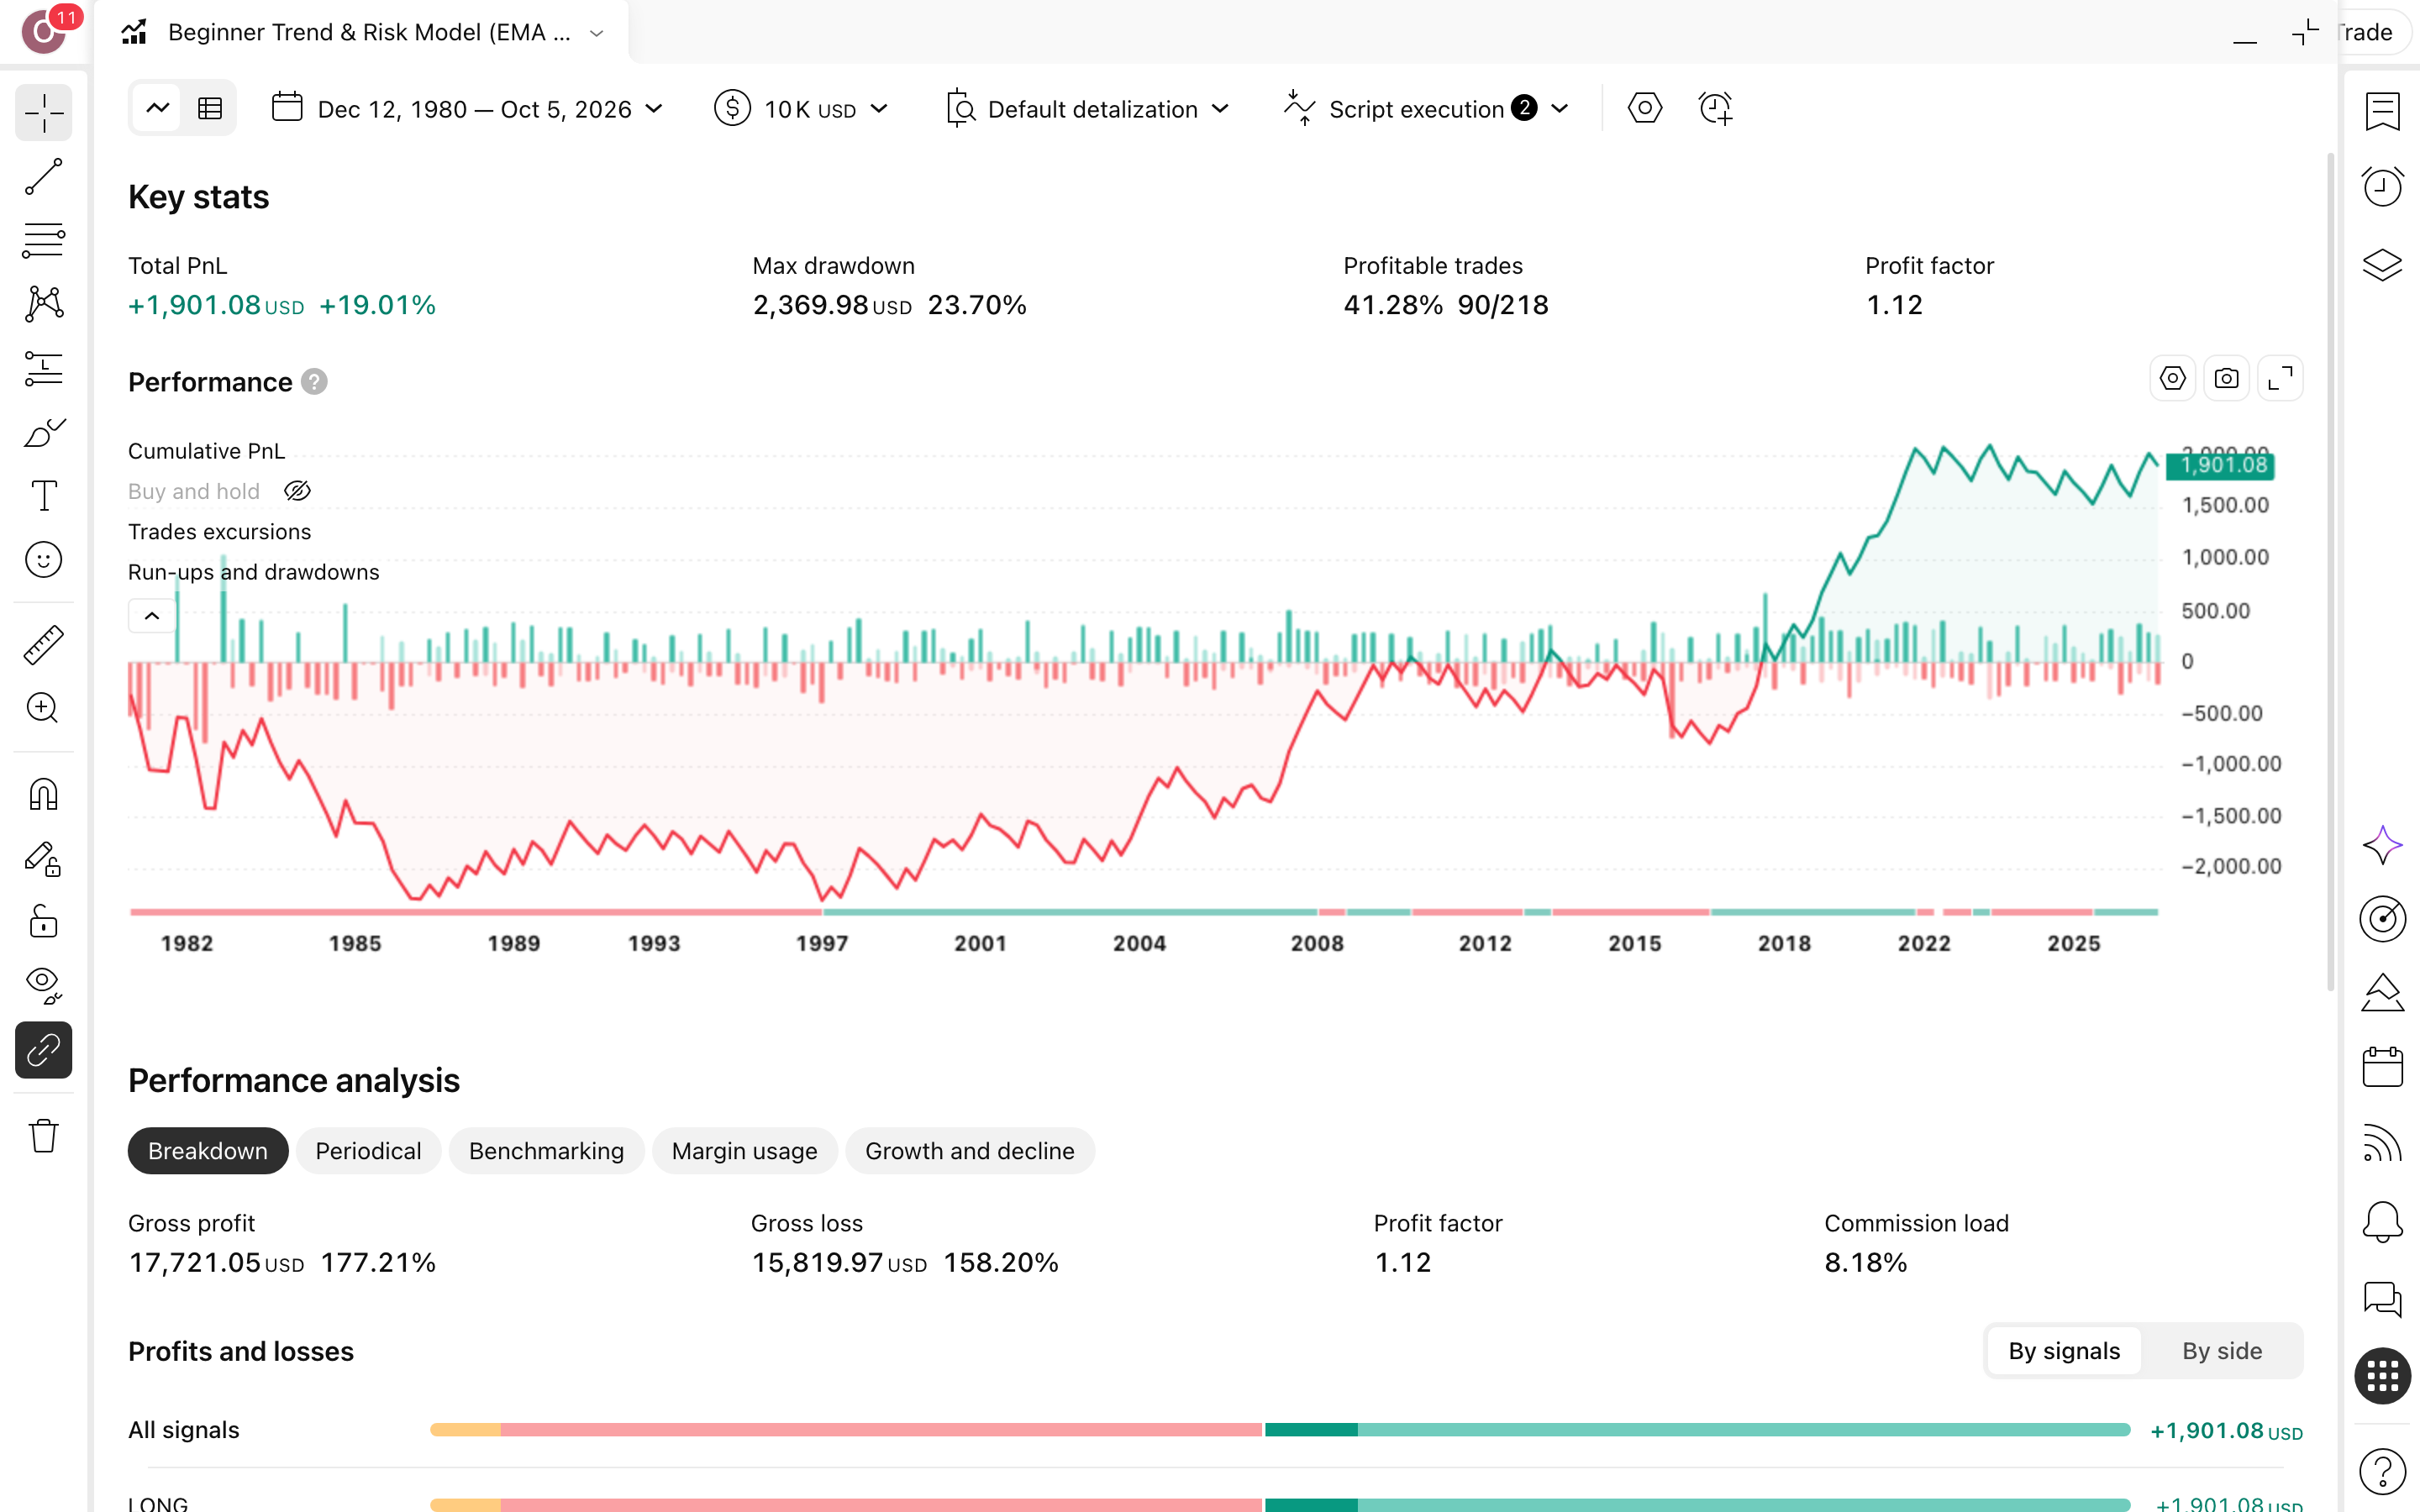Open the Fibonacci retracement tools
Image resolution: width=2420 pixels, height=1512 pixels.
tap(44, 241)
